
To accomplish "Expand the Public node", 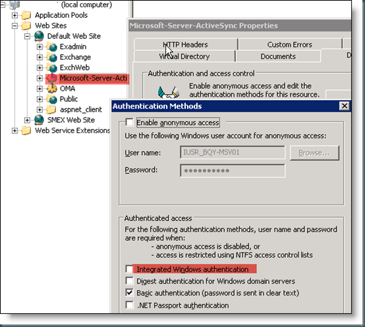I will 40,99.
